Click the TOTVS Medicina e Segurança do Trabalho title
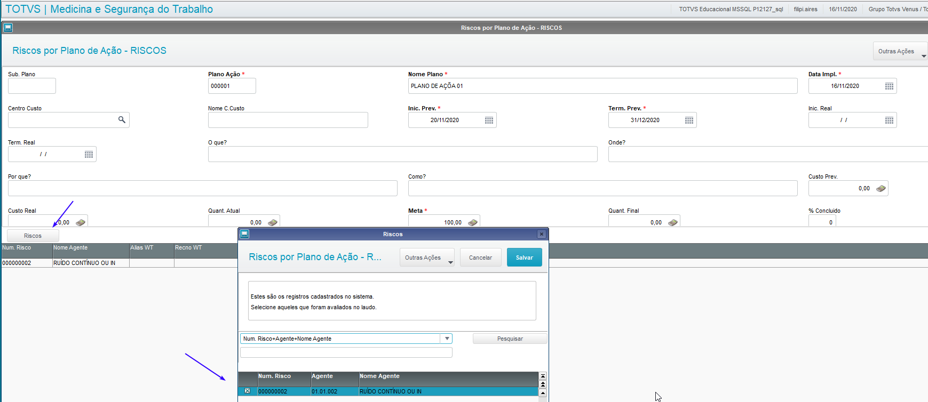This screenshot has width=928, height=402. (x=109, y=9)
